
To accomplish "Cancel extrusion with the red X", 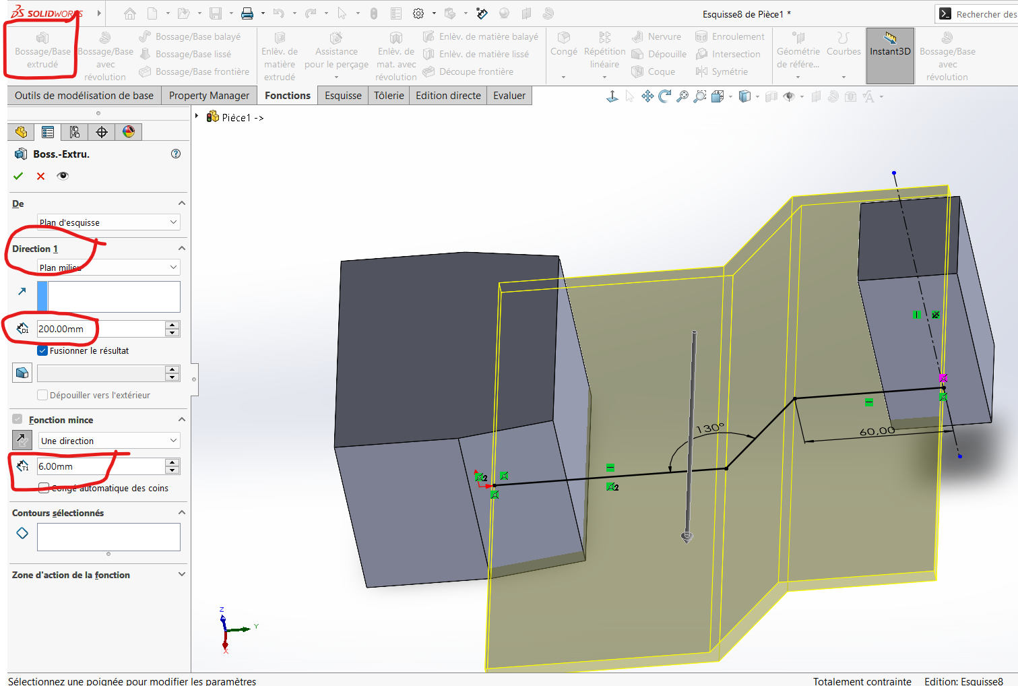I will 40,176.
